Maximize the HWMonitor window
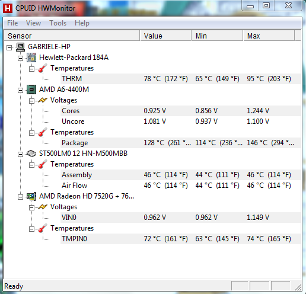This screenshot has height=294, width=306. click(266, 6)
